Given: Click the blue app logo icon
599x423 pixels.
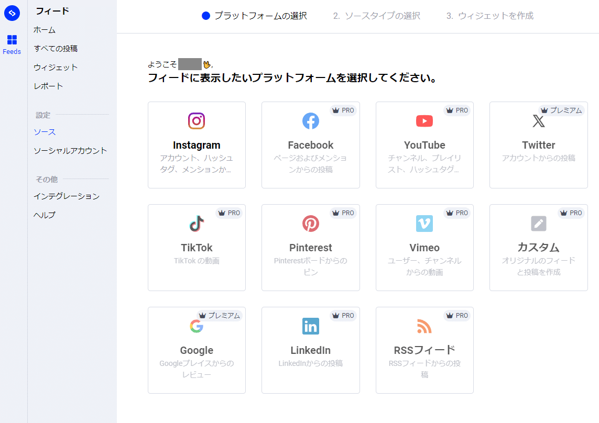Looking at the screenshot, I should coord(12,13).
